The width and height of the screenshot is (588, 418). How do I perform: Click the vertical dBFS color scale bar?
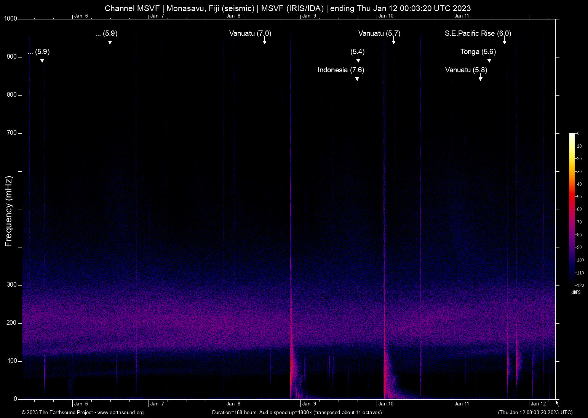(x=572, y=209)
